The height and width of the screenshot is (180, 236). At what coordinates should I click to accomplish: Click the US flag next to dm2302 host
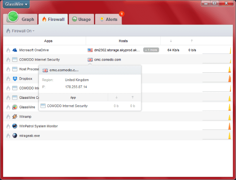coord(90,50)
